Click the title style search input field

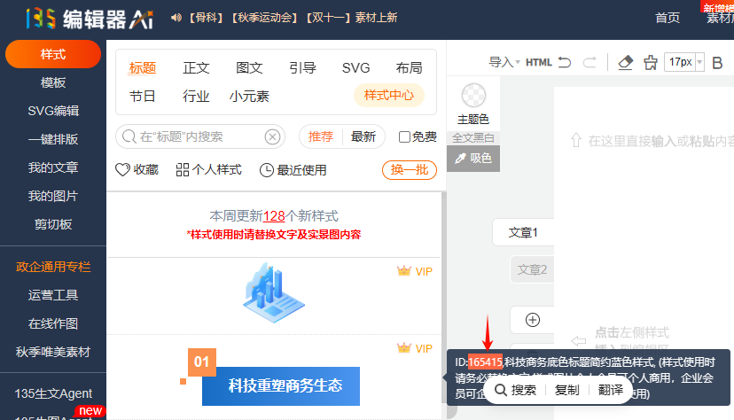(x=199, y=136)
